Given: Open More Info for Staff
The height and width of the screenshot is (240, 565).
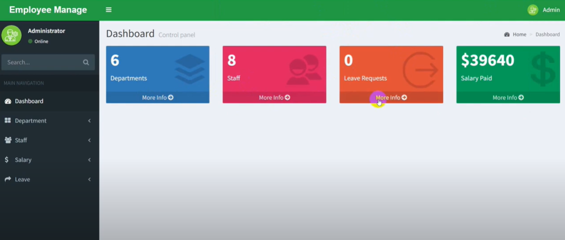Looking at the screenshot, I should pos(274,97).
